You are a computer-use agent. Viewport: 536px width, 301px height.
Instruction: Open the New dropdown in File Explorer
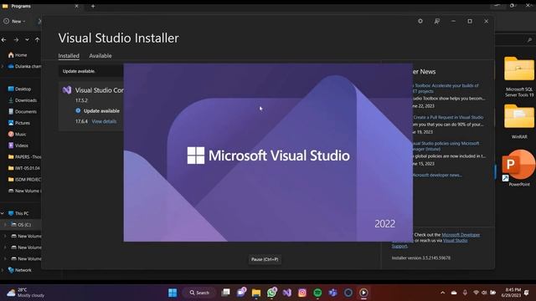click(15, 21)
